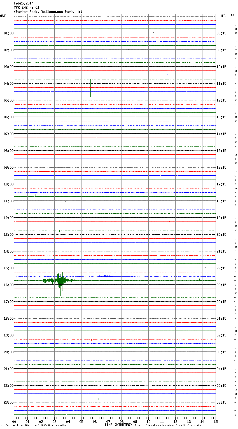Click the 12:15 UTC time label
The image size is (238, 429).
click(x=221, y=100)
